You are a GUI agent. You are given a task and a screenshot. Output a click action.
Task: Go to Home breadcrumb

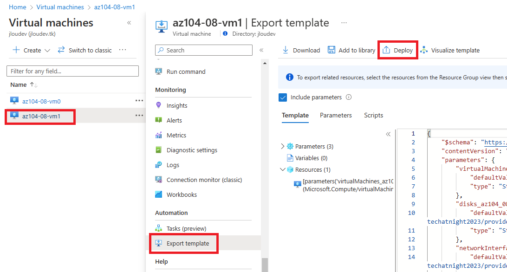pyautogui.click(x=18, y=7)
